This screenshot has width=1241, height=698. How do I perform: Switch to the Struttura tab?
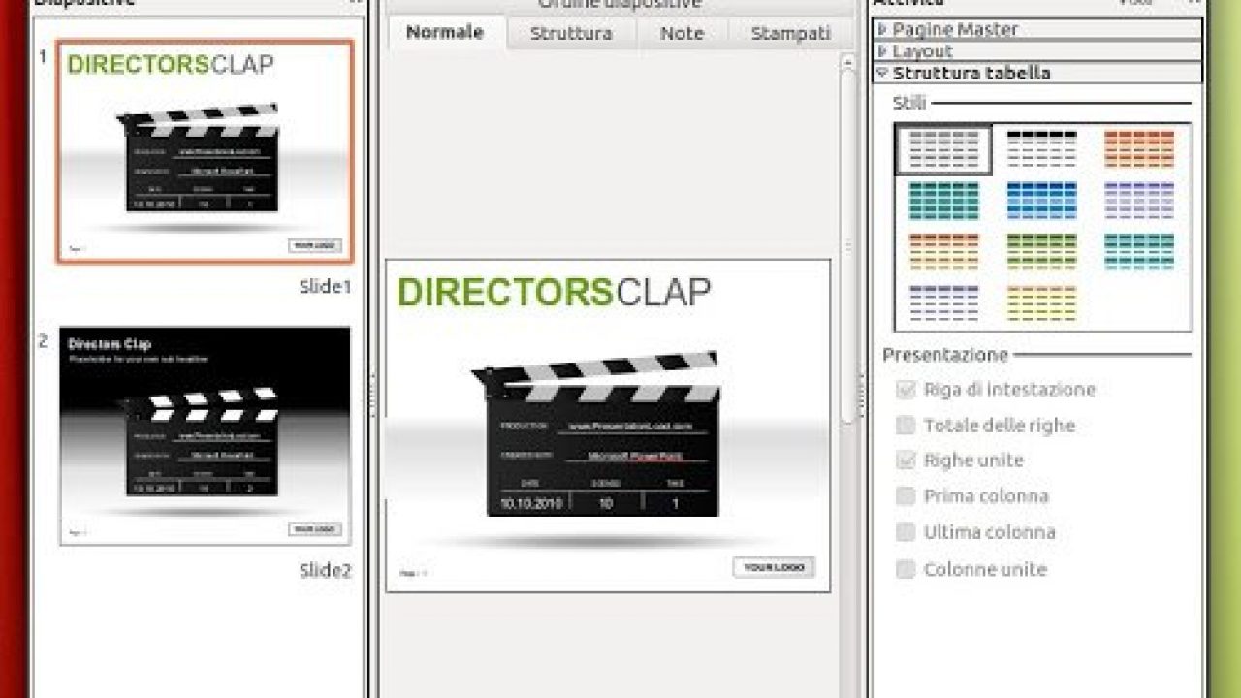tap(571, 33)
